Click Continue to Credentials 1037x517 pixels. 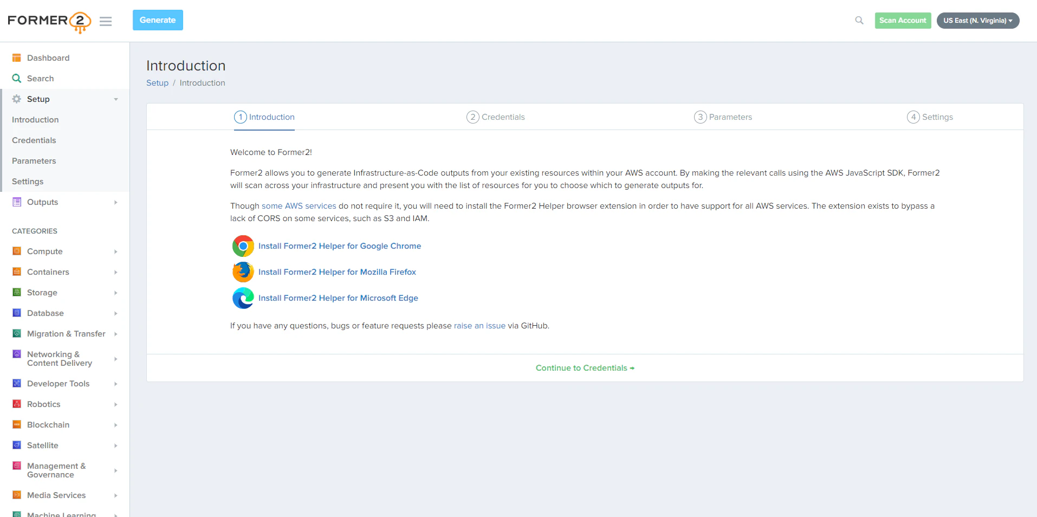point(585,368)
